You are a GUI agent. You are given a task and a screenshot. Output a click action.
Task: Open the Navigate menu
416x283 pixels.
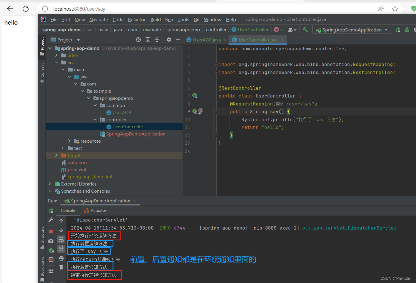[x=99, y=19]
